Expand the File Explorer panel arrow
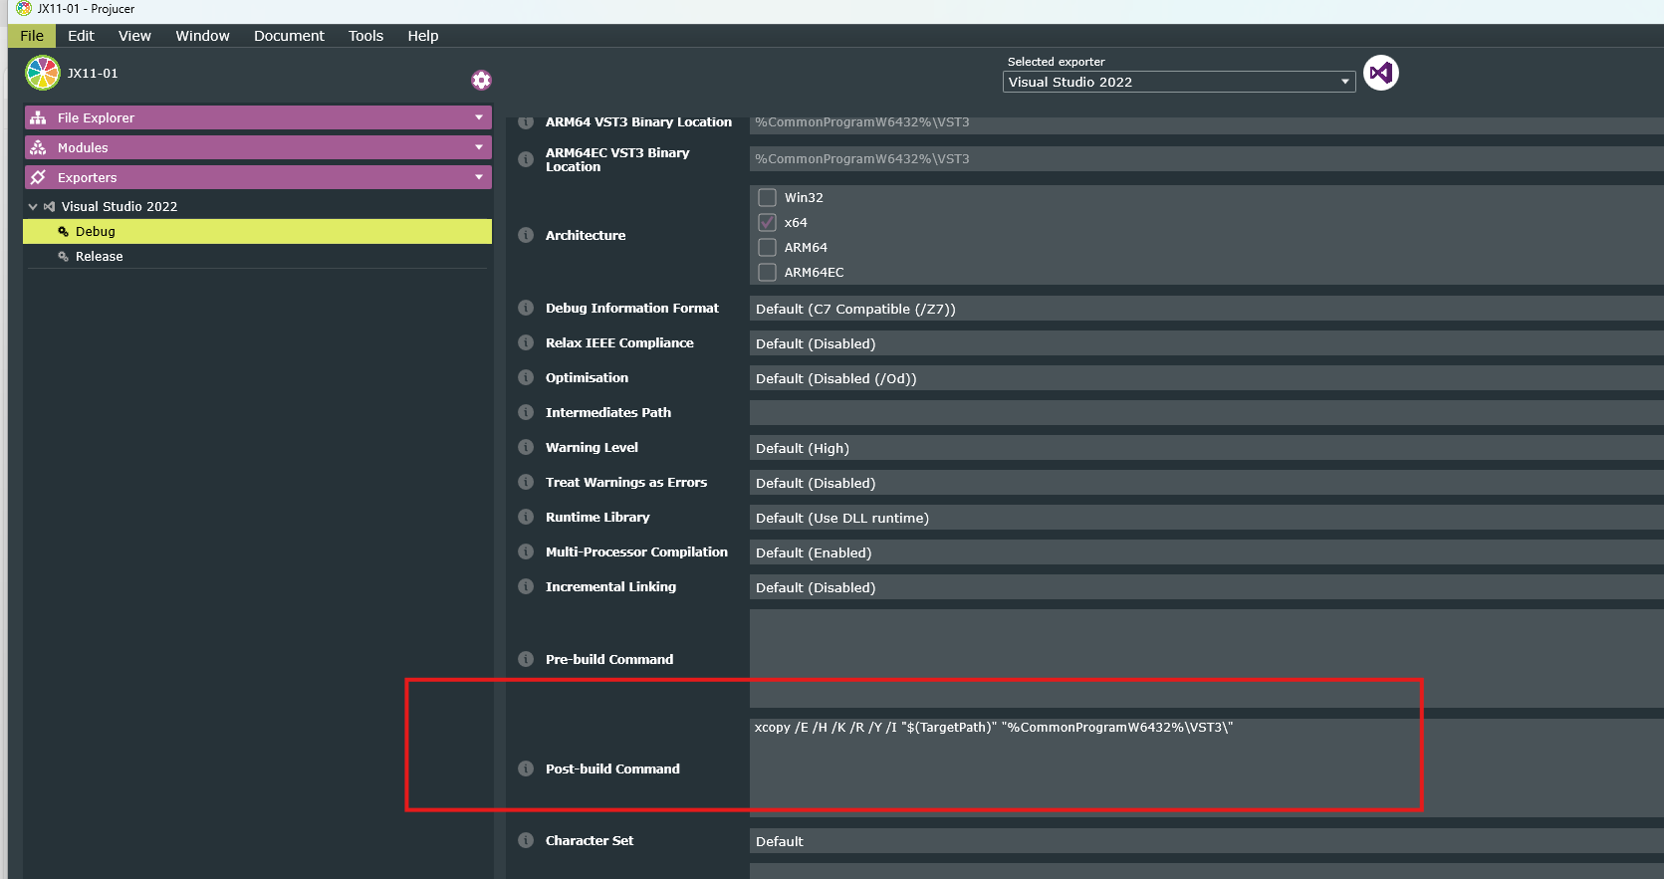 coord(479,117)
